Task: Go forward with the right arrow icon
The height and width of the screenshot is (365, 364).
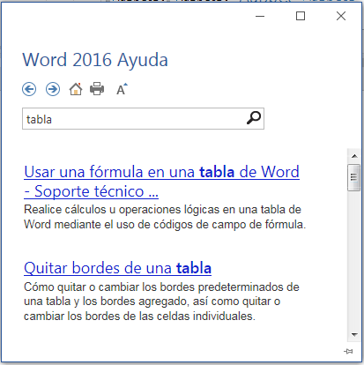Action: [x=53, y=89]
